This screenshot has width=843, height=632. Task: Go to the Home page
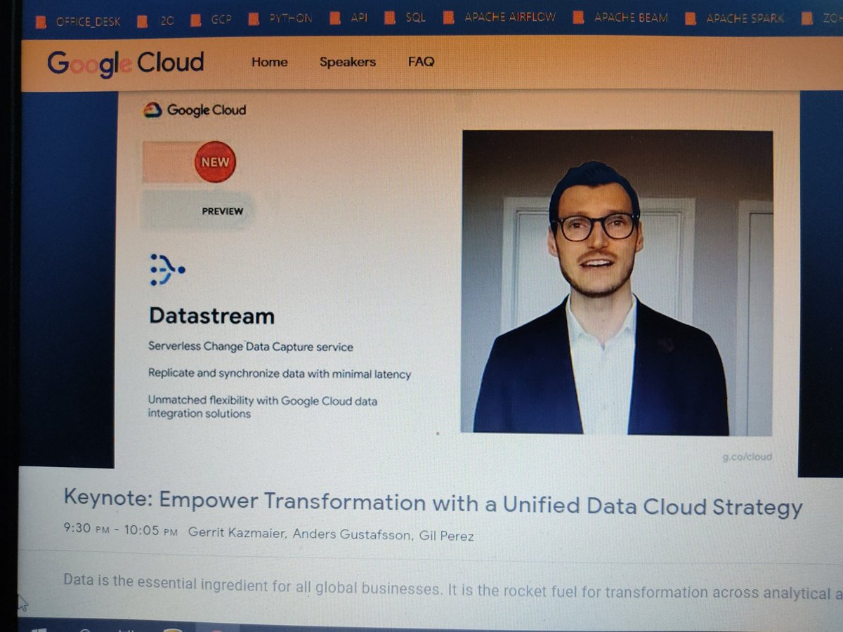pyautogui.click(x=270, y=62)
